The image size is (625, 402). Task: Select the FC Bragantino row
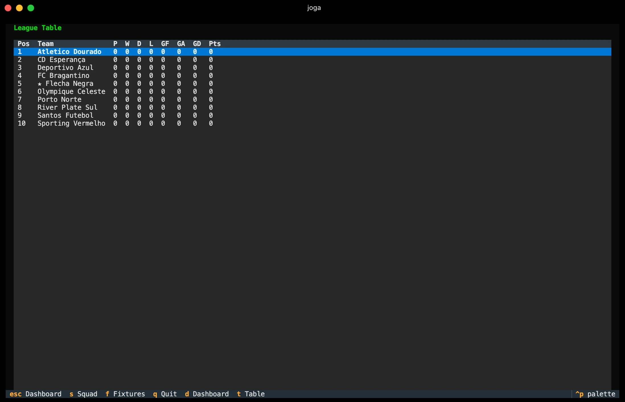pos(312,76)
